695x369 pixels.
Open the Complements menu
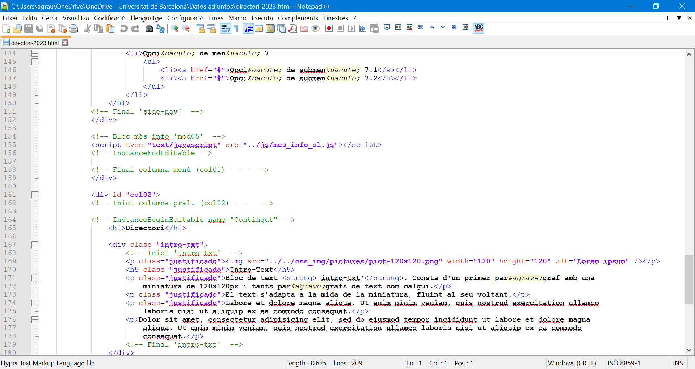point(298,18)
